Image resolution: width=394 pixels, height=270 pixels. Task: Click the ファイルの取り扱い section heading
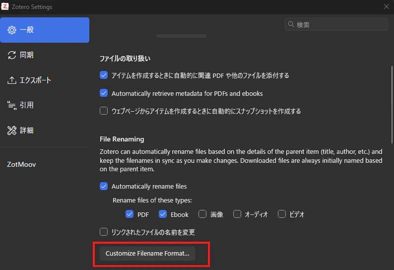click(x=125, y=59)
